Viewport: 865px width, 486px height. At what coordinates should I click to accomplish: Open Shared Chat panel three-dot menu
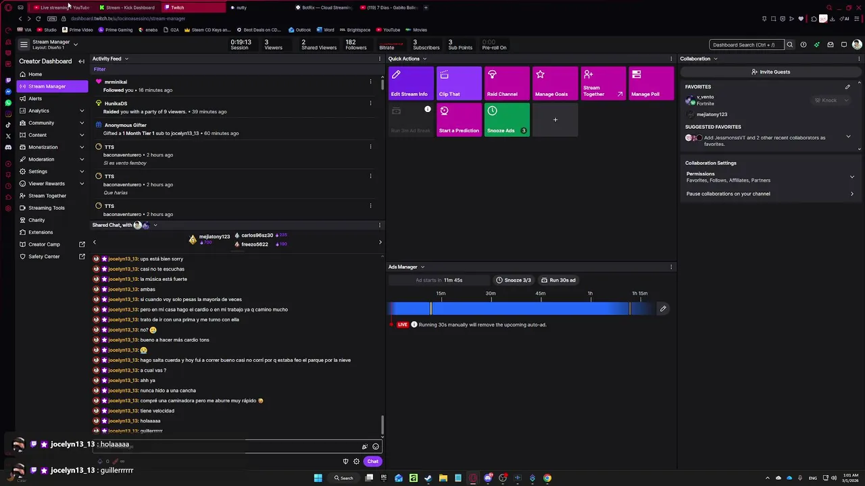click(380, 225)
